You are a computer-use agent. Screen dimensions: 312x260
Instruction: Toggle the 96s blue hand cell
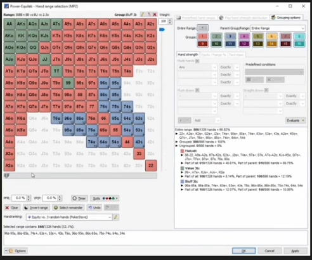point(103,83)
